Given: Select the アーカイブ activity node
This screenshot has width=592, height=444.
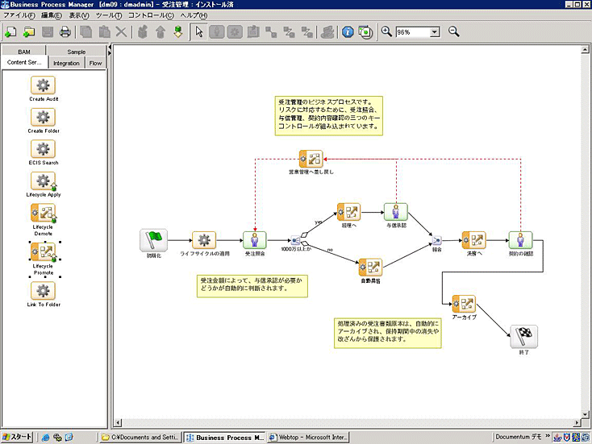Looking at the screenshot, I should (464, 305).
